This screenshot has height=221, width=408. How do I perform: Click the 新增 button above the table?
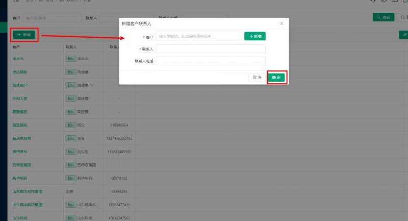24,35
